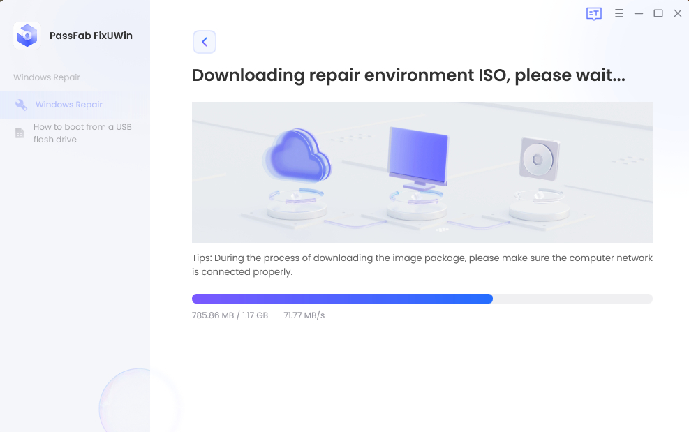The height and width of the screenshot is (432, 689).
Task: Select the Windows Repair sidebar label
Action: [69, 105]
